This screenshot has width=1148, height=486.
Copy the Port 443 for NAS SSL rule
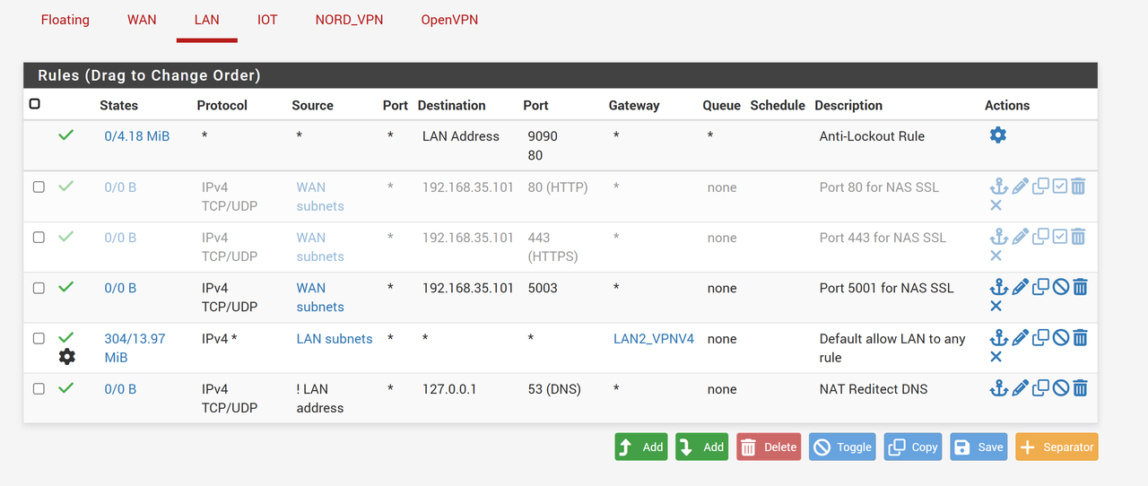coord(1040,237)
